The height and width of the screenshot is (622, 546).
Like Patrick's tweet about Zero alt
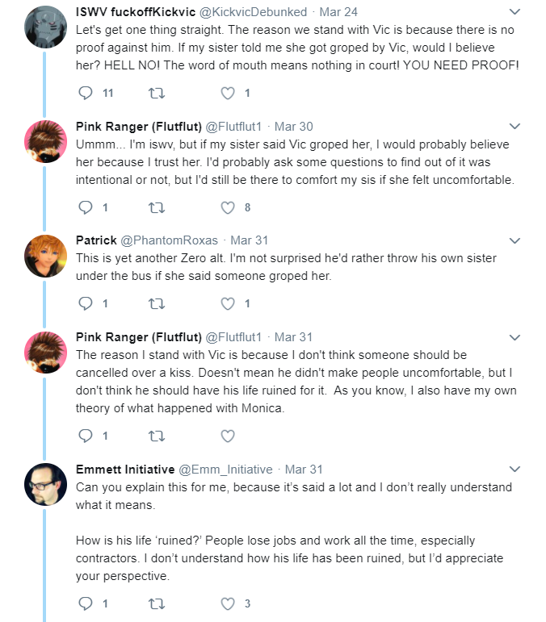[x=228, y=304]
